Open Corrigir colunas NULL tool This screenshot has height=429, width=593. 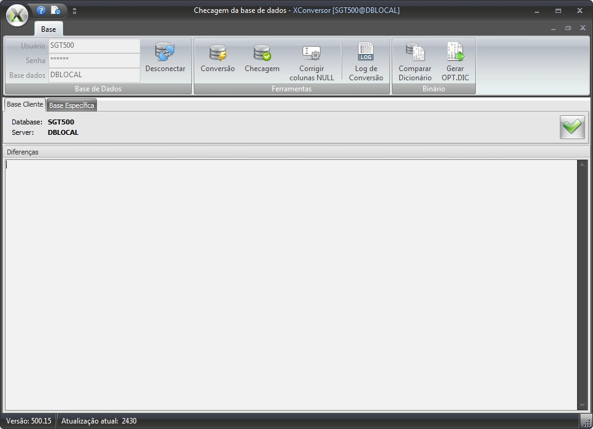coord(312,62)
